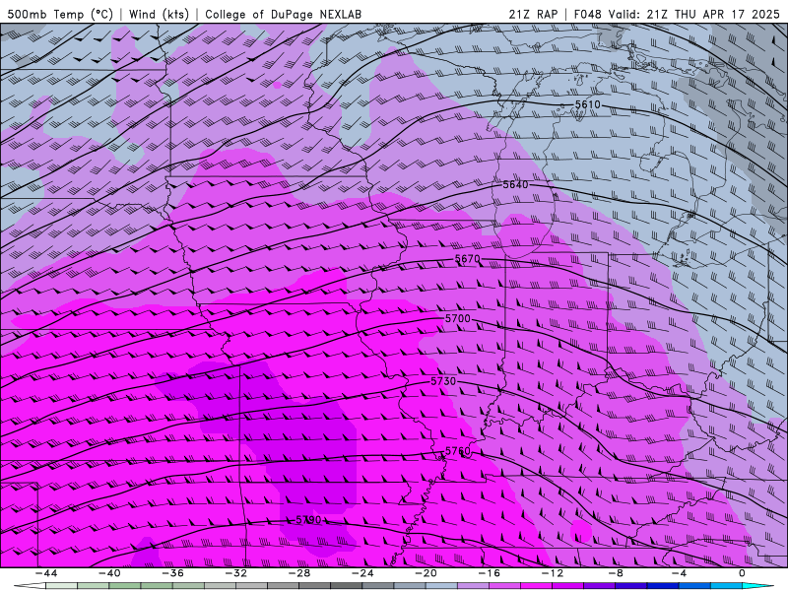This screenshot has height=591, width=788.
Task: Click the −12 colorbar tick label
Action: click(x=553, y=573)
